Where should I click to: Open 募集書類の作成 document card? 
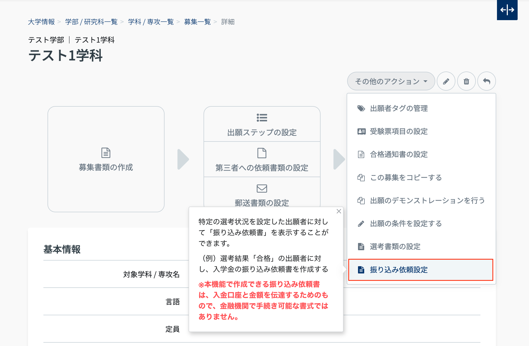pyautogui.click(x=106, y=159)
